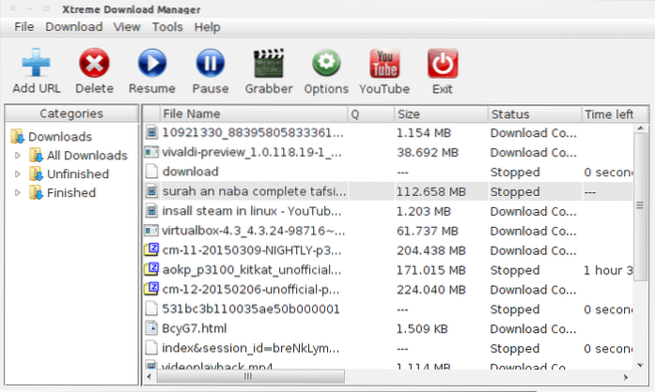655x392 pixels.
Task: Open Options with the green gear icon
Action: click(x=326, y=64)
